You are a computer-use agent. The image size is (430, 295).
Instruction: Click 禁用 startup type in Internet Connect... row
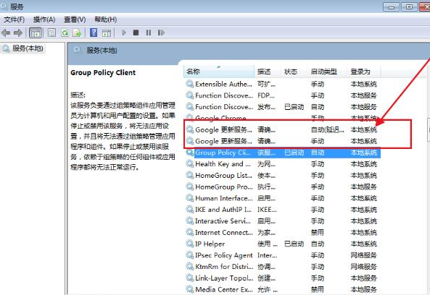(318, 233)
